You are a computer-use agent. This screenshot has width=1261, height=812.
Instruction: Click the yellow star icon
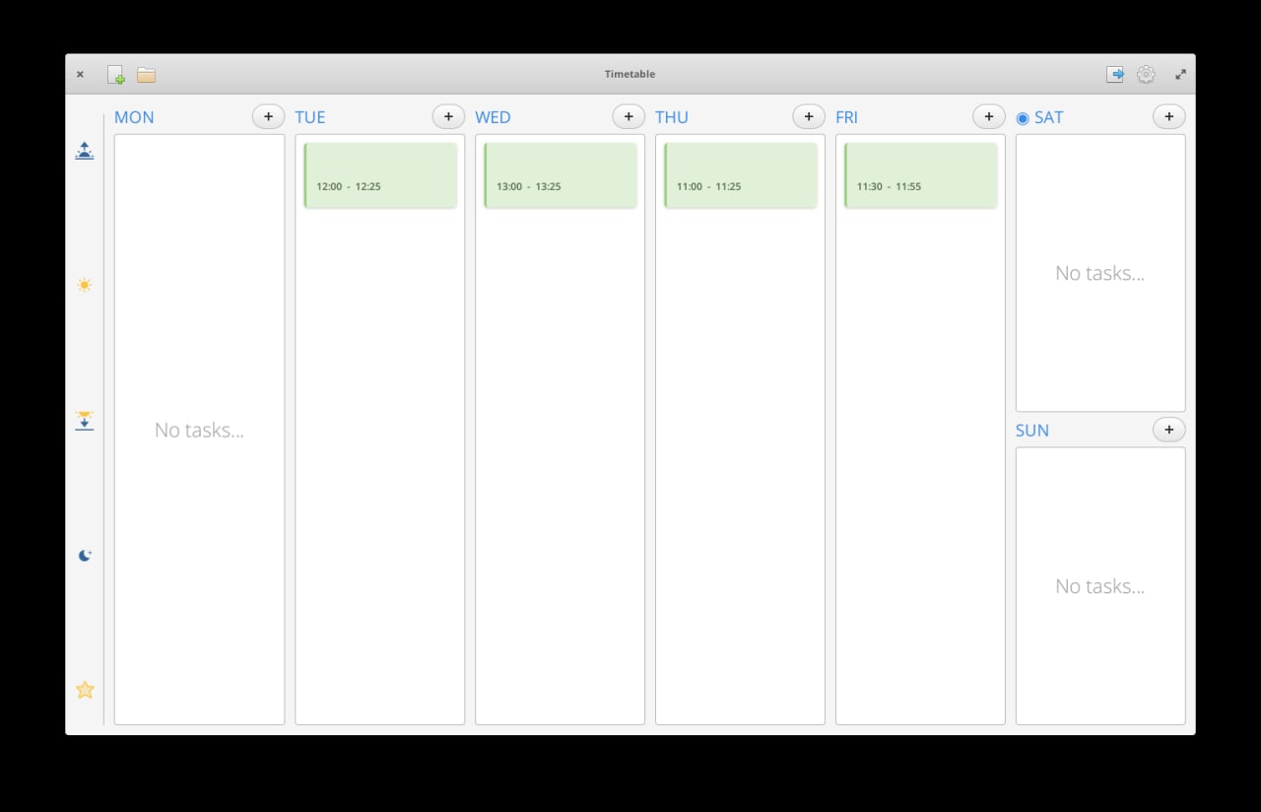pyautogui.click(x=85, y=690)
